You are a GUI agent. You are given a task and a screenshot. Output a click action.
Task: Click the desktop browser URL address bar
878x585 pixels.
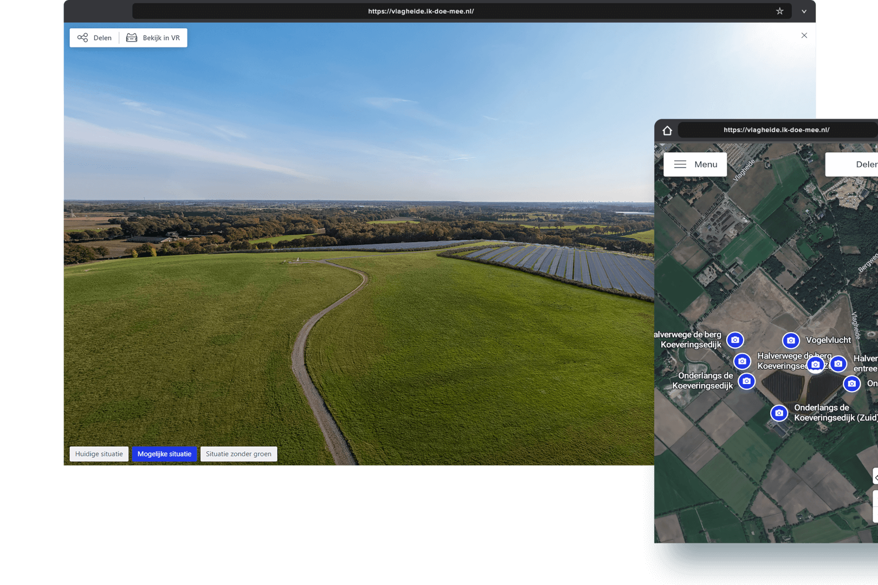(421, 11)
